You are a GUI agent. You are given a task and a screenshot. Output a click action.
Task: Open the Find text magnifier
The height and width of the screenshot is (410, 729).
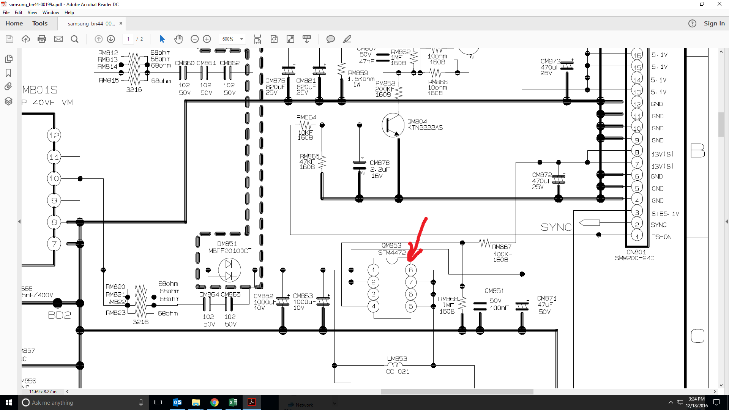click(74, 39)
